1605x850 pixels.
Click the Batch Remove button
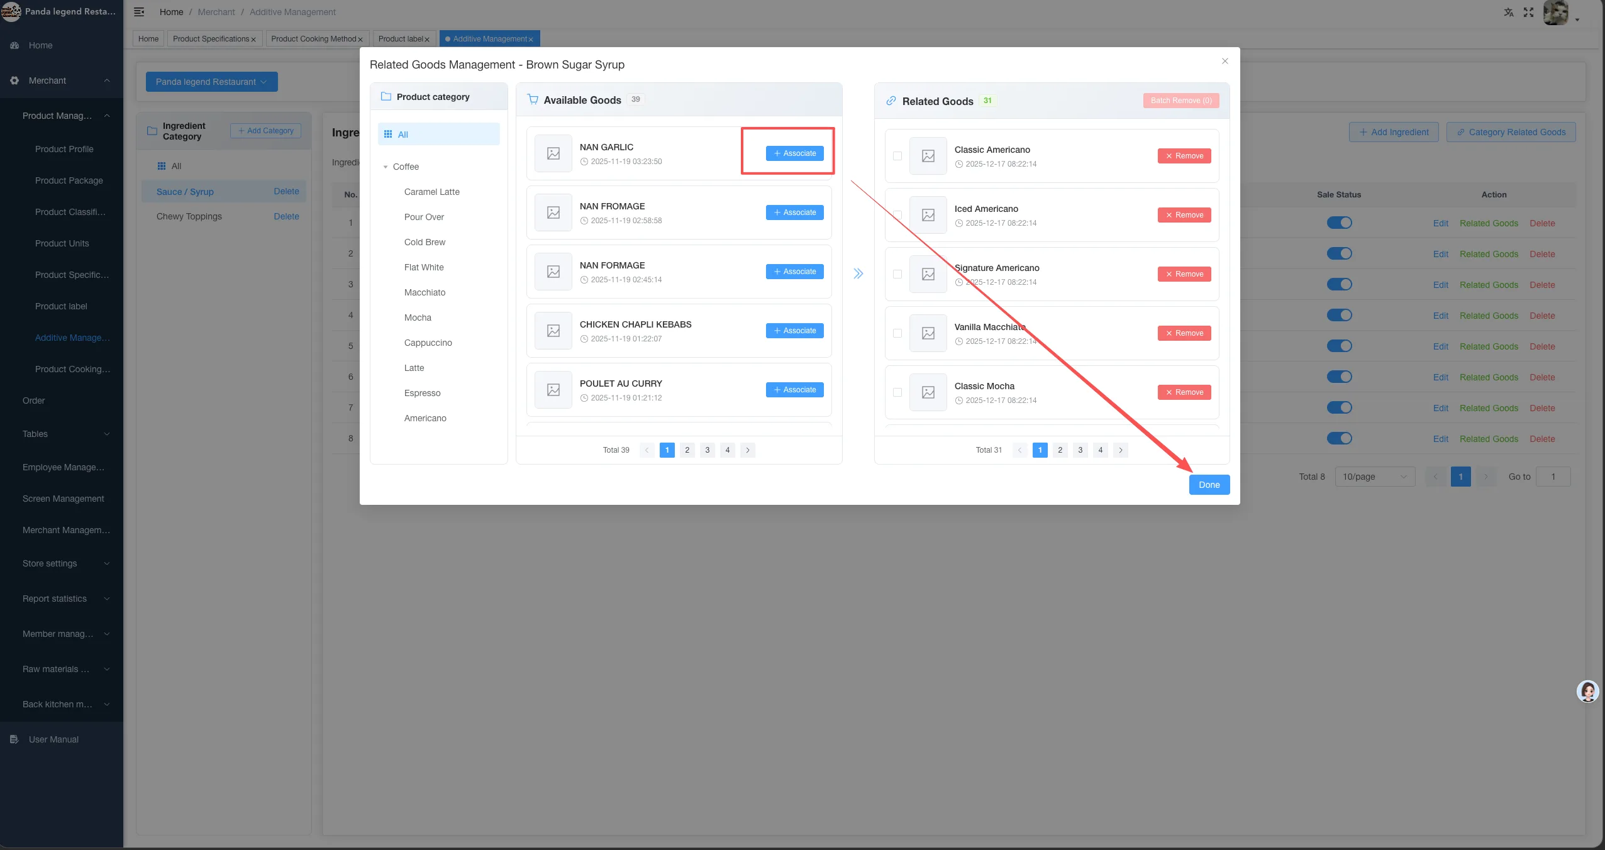1181,101
